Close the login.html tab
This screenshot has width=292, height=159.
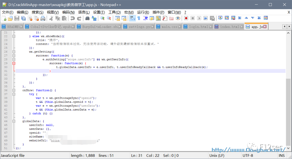[210, 27]
